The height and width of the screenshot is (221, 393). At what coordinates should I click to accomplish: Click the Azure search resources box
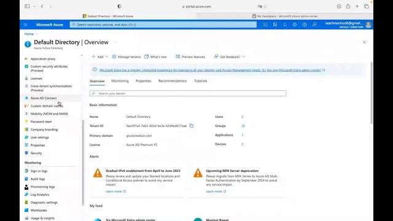(x=163, y=25)
